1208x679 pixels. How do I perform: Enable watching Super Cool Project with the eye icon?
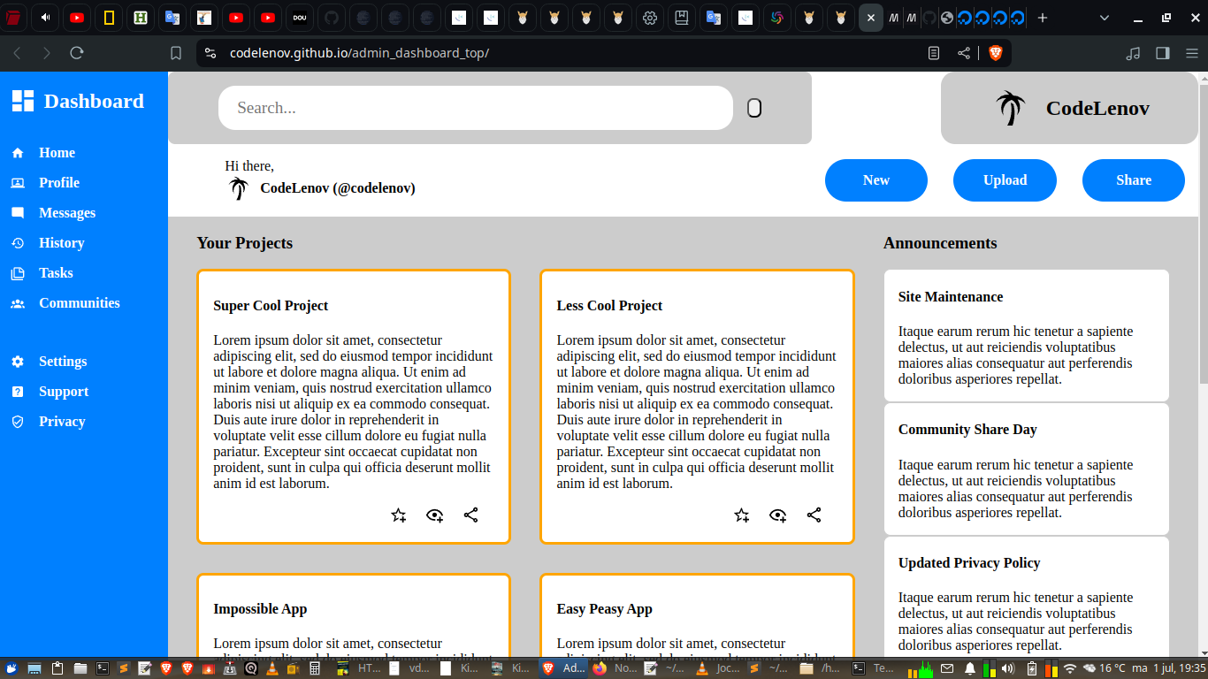click(x=434, y=515)
